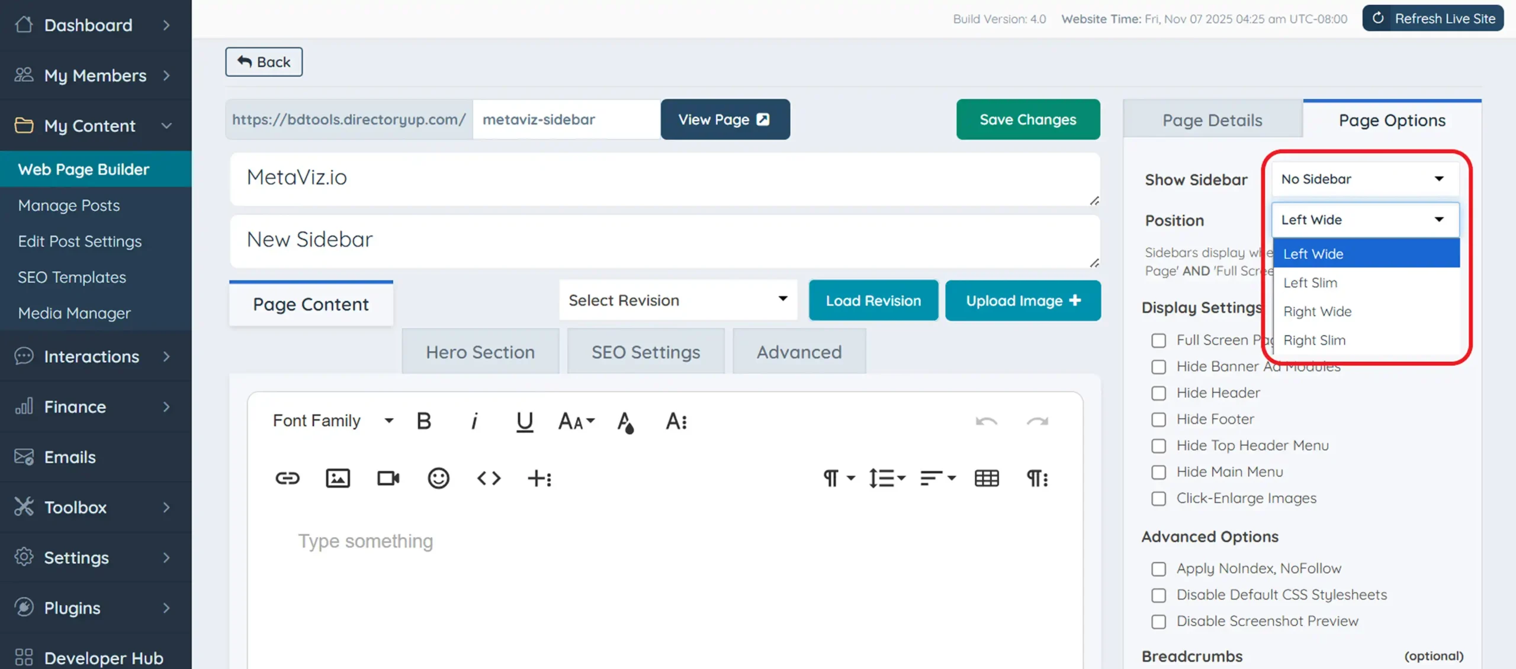The height and width of the screenshot is (669, 1516).
Task: Switch to the Page Details tab
Action: [x=1212, y=120]
